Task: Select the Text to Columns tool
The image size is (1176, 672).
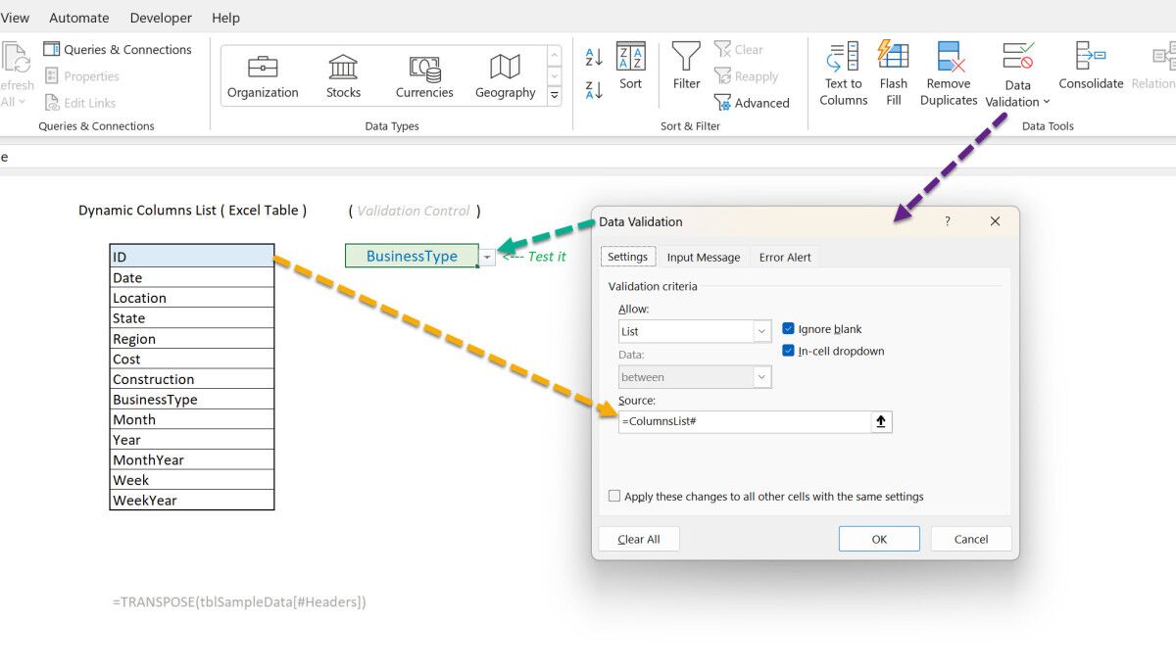Action: coord(842,71)
